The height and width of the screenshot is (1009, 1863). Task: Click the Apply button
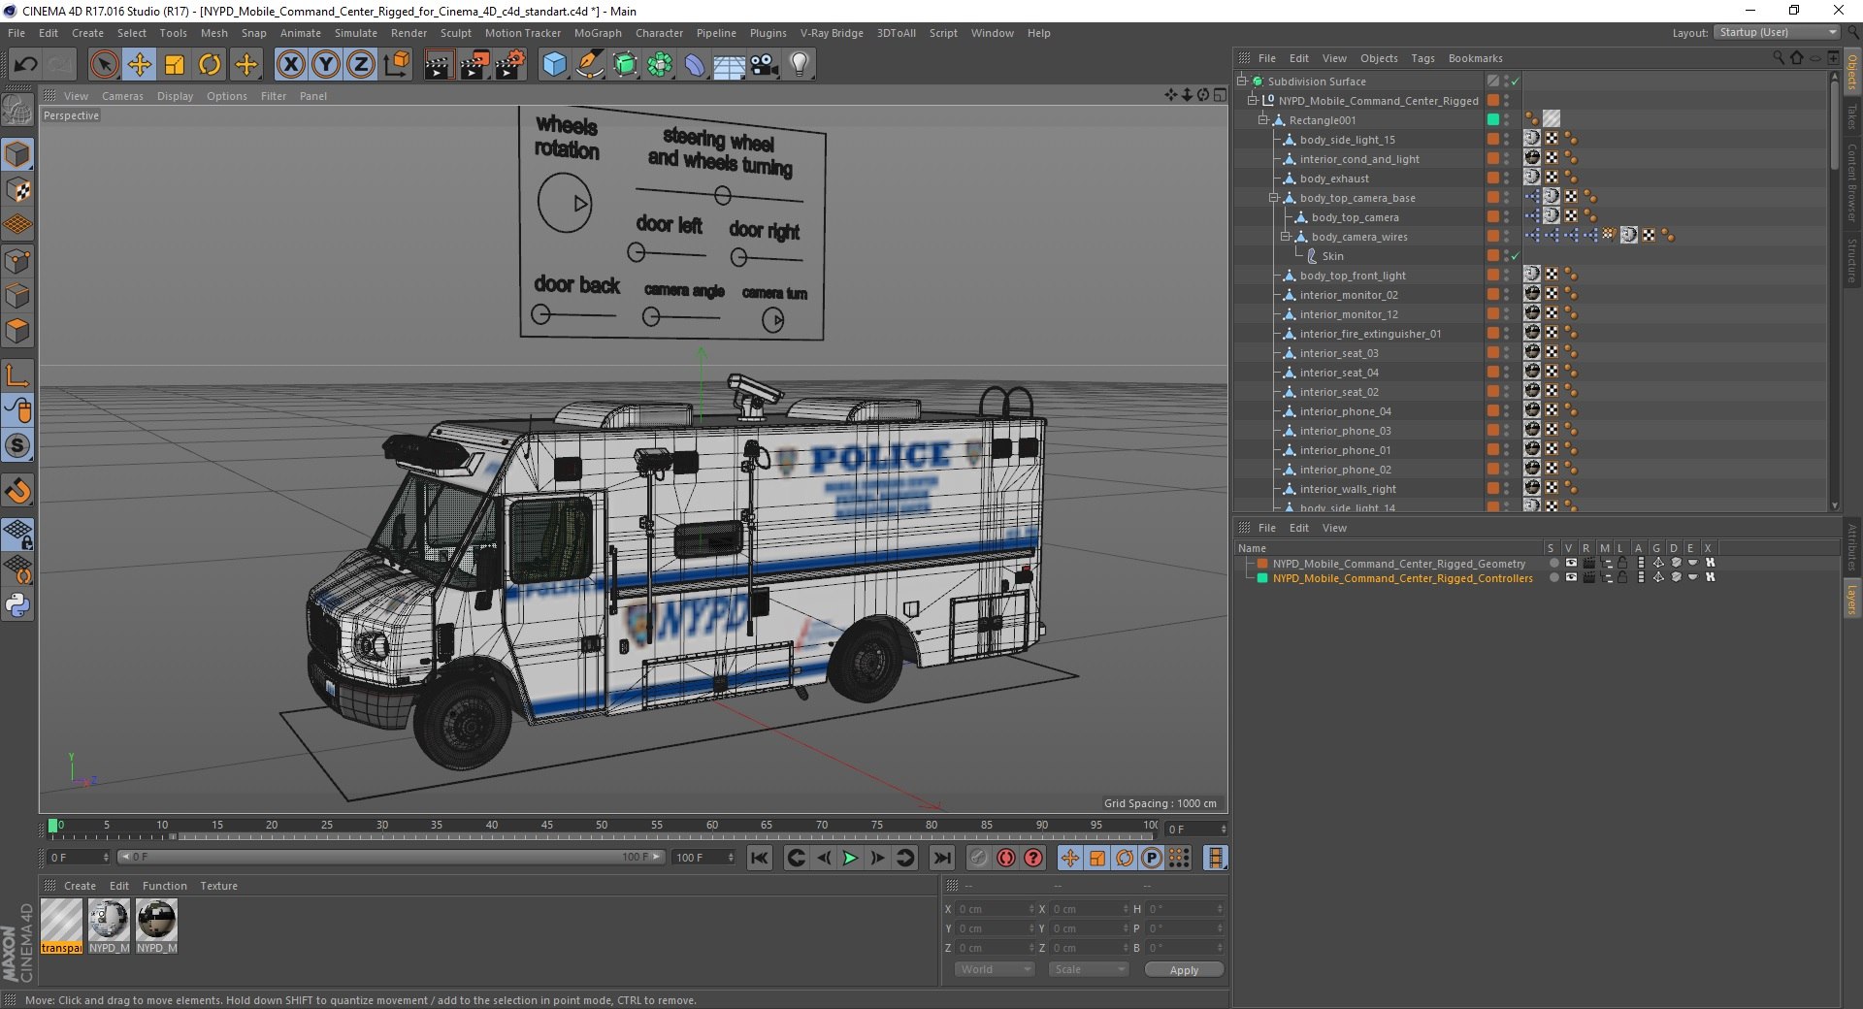(x=1184, y=969)
